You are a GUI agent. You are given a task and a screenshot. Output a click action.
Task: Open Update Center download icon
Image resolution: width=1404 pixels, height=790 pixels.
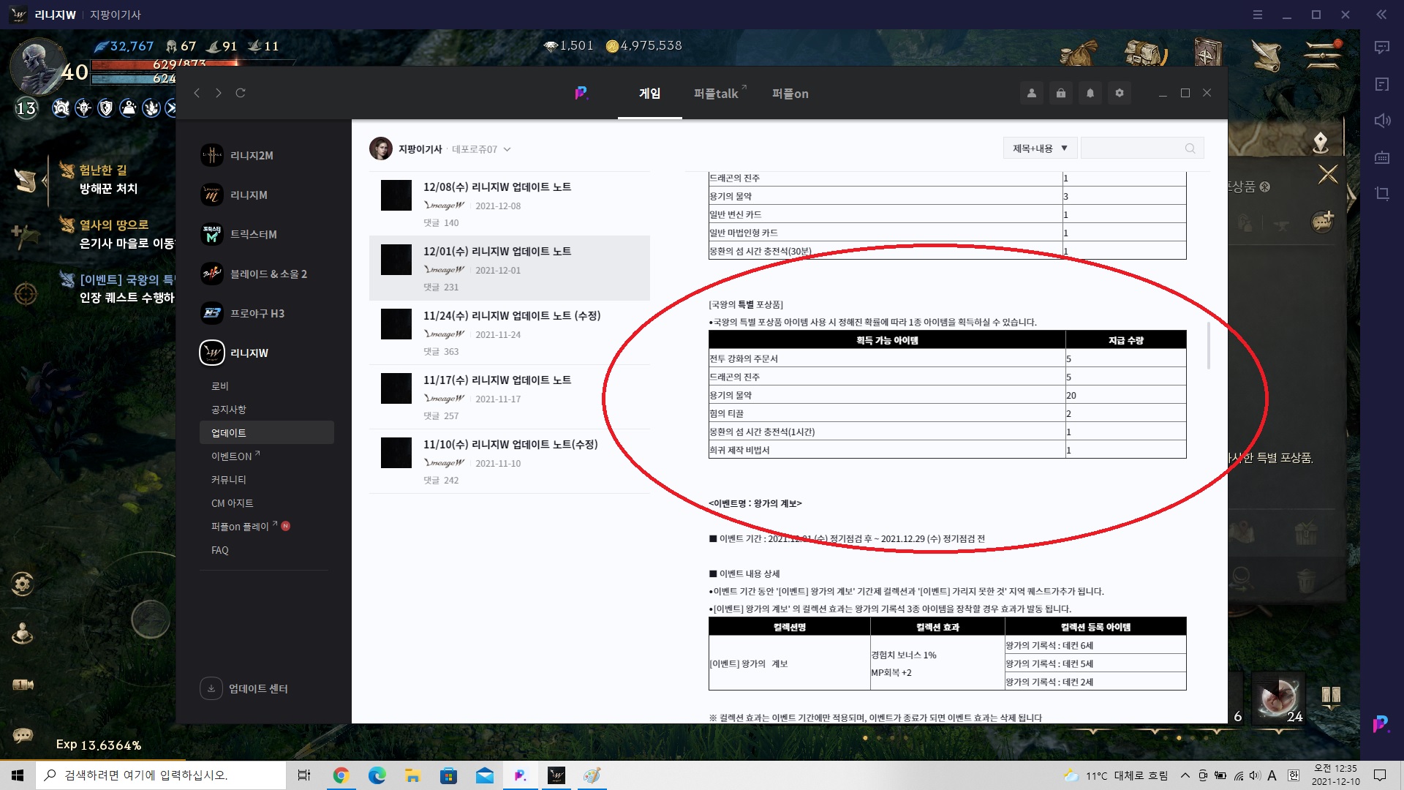[x=211, y=688]
